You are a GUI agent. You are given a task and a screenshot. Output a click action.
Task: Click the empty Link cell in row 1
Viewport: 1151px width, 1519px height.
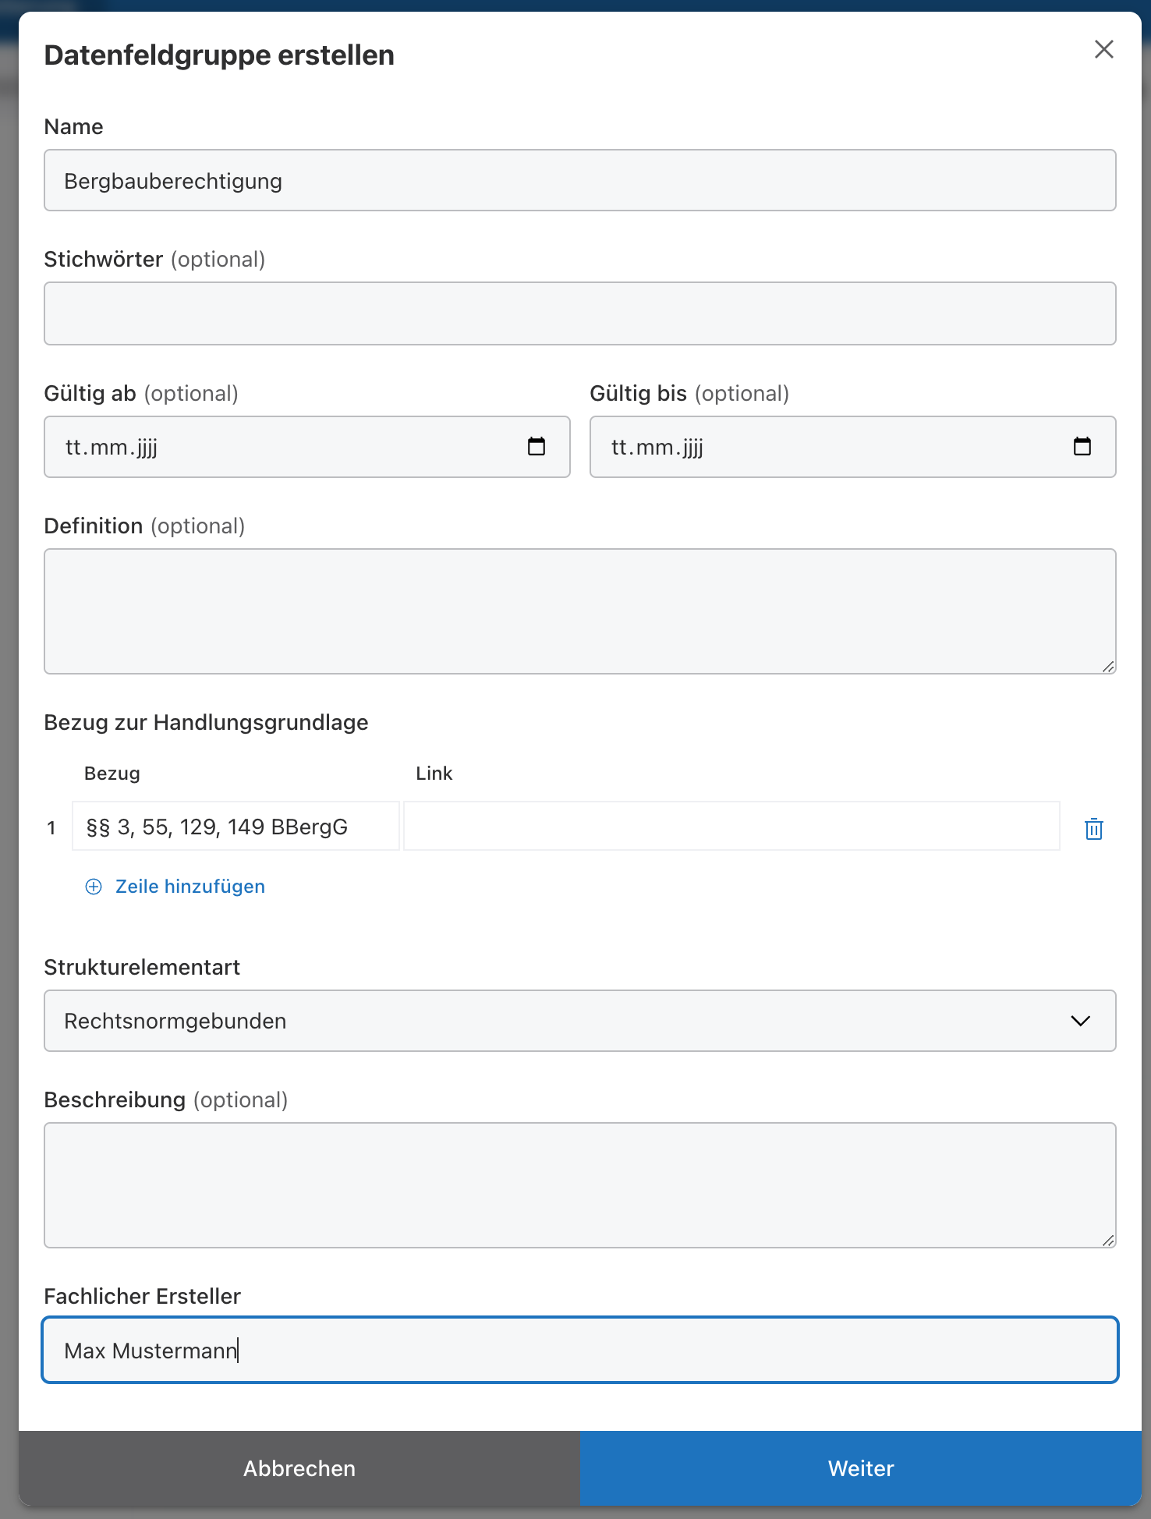[731, 827]
